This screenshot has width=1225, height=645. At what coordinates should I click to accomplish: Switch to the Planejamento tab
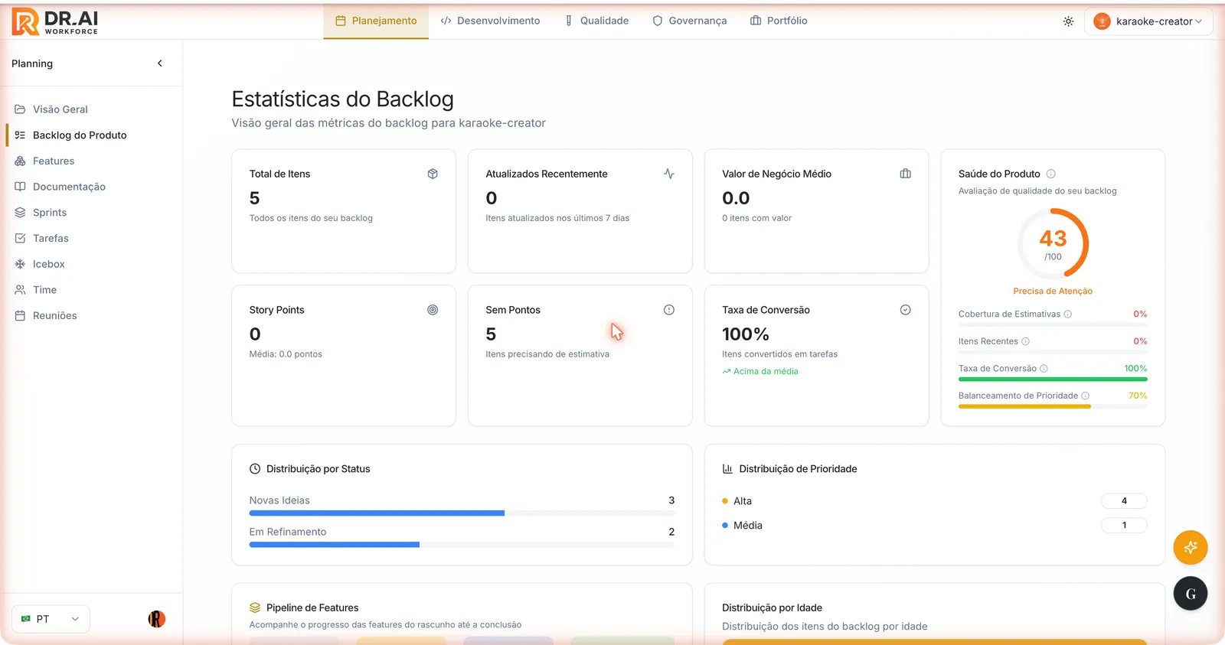point(376,21)
